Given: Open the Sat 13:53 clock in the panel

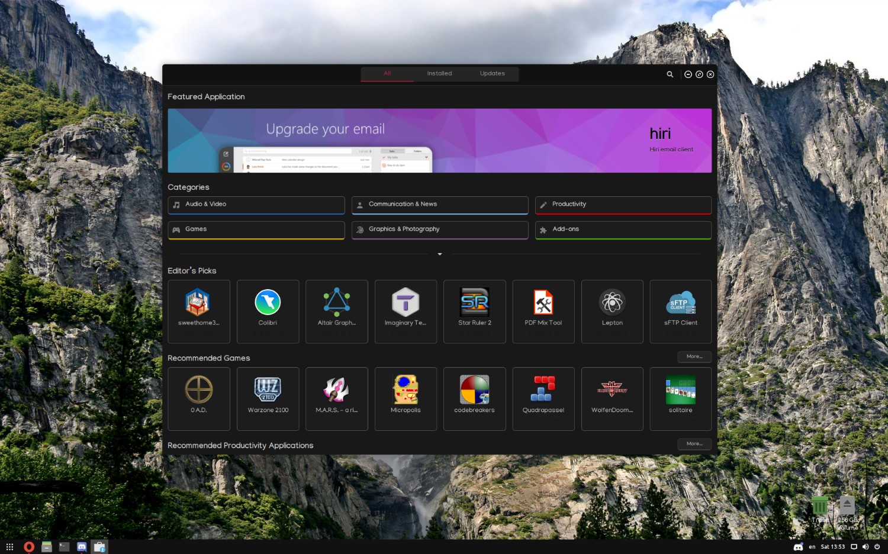Looking at the screenshot, I should [832, 547].
